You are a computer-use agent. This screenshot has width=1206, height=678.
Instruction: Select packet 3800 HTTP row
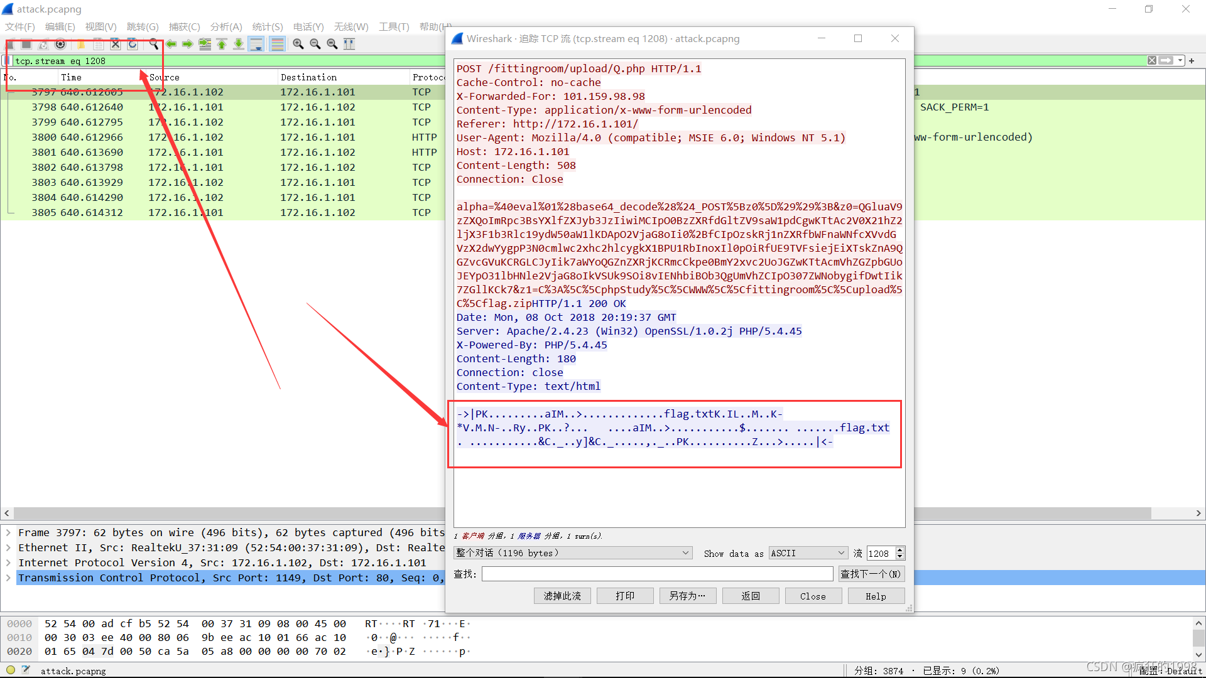coord(223,137)
